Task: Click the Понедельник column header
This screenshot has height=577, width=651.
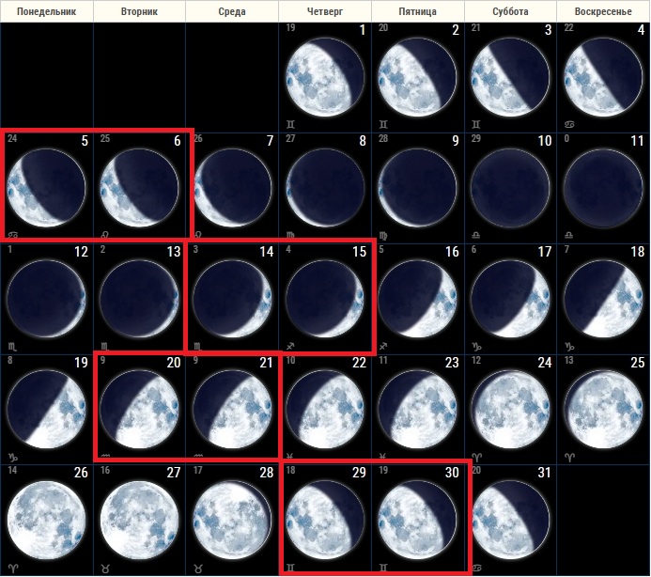Action: tap(47, 11)
